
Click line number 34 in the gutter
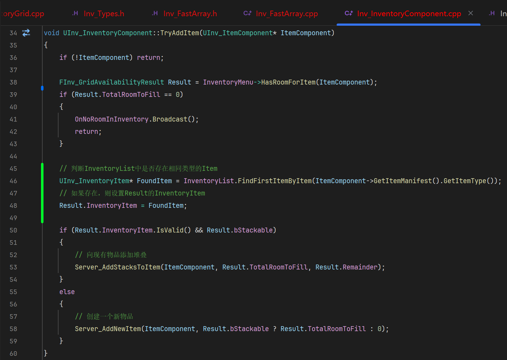click(x=13, y=33)
